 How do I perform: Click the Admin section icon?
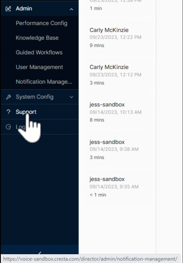point(8,9)
